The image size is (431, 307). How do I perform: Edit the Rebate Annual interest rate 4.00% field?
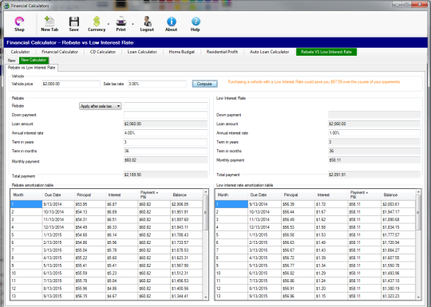[x=166, y=133]
